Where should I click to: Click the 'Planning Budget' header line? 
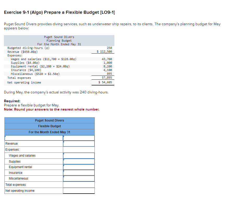pyautogui.click(x=59, y=41)
